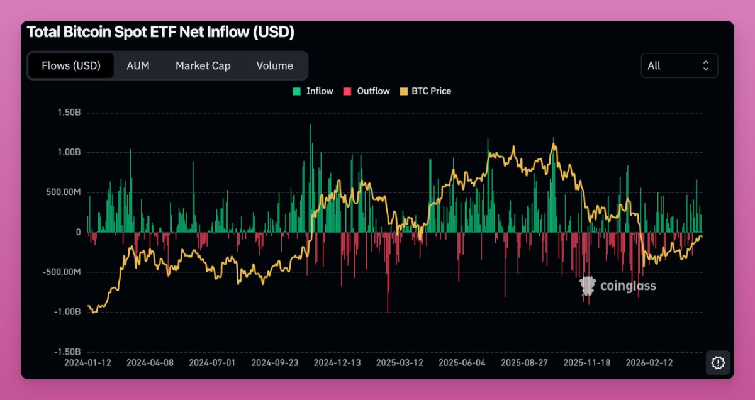Click the 1.50B y-axis label

click(x=69, y=113)
